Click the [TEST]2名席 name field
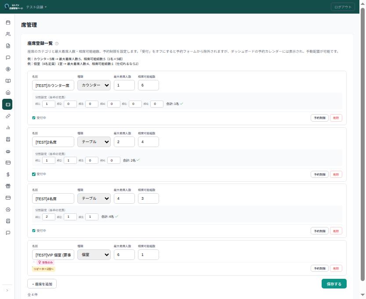 (x=53, y=142)
